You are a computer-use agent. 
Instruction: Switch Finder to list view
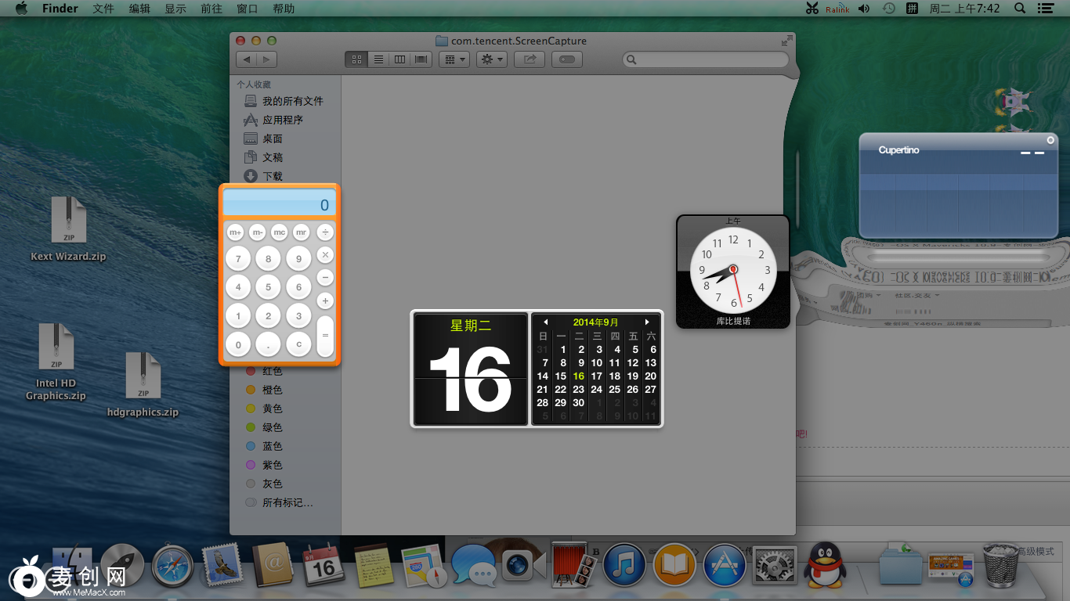[378, 59]
